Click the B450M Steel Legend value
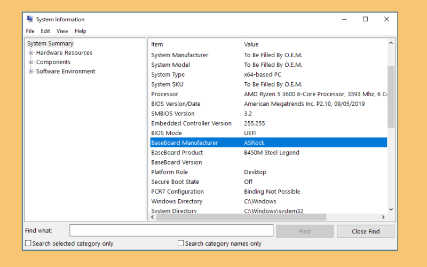Screen dimensions: 427x267 pos(272,153)
